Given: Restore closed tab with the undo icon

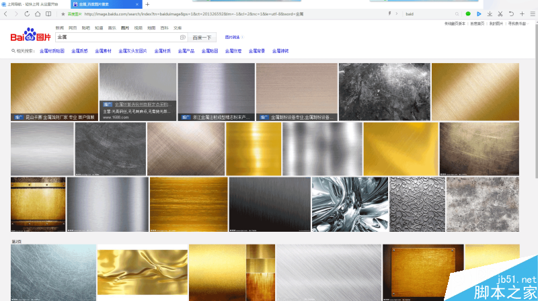Looking at the screenshot, I should (511, 13).
